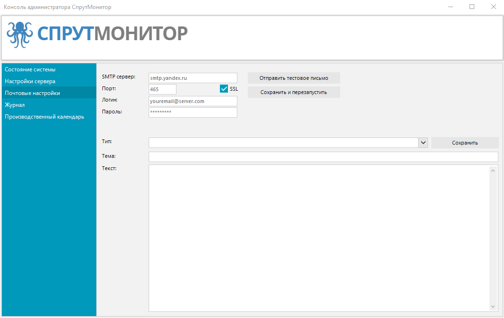Click the Тема subject input field
This screenshot has height=318, width=504.
click(323, 157)
